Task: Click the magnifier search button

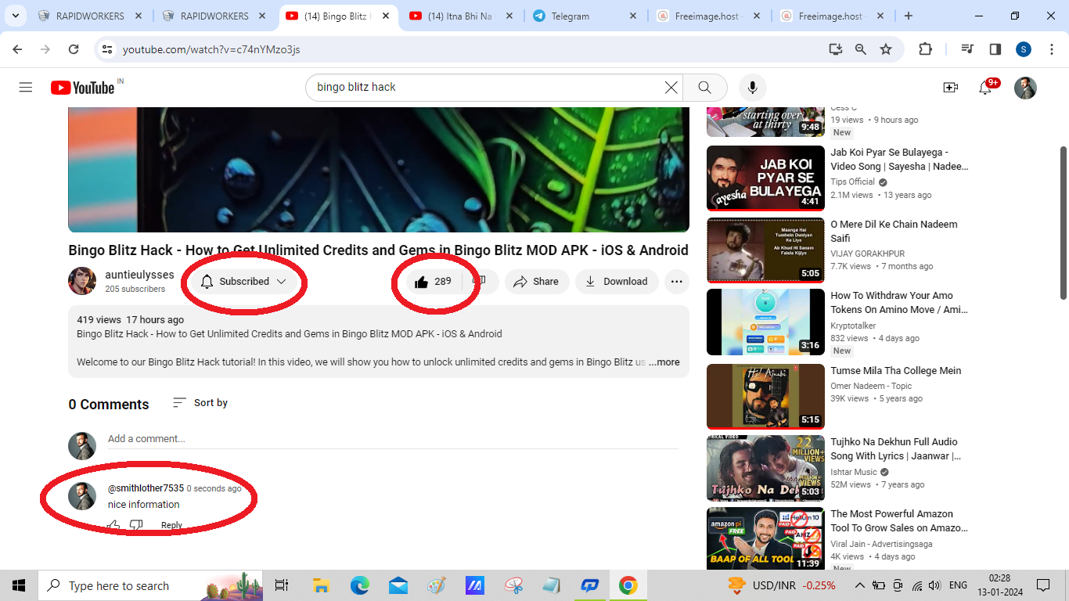Action: (x=704, y=87)
